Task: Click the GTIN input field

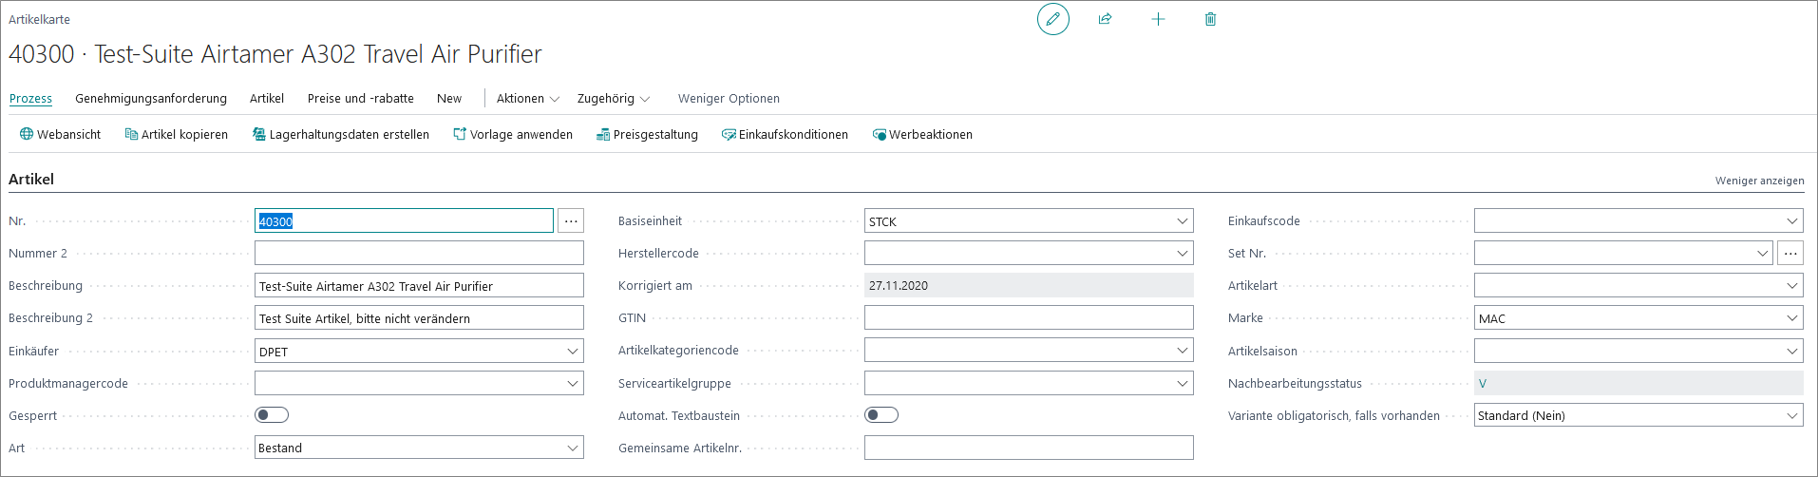Action: tap(1029, 318)
